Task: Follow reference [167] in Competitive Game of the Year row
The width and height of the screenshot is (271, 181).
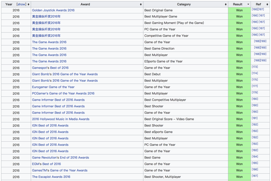Action: click(x=262, y=35)
